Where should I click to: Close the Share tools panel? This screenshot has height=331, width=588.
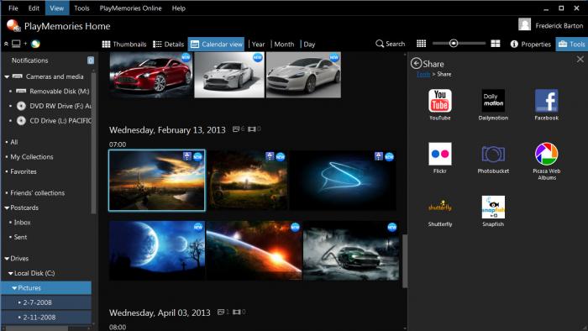[x=580, y=60]
